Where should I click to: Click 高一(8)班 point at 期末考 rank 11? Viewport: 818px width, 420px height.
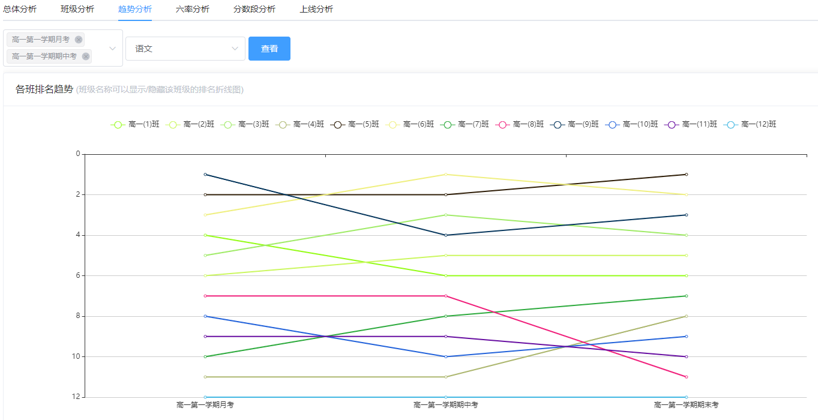(x=686, y=377)
